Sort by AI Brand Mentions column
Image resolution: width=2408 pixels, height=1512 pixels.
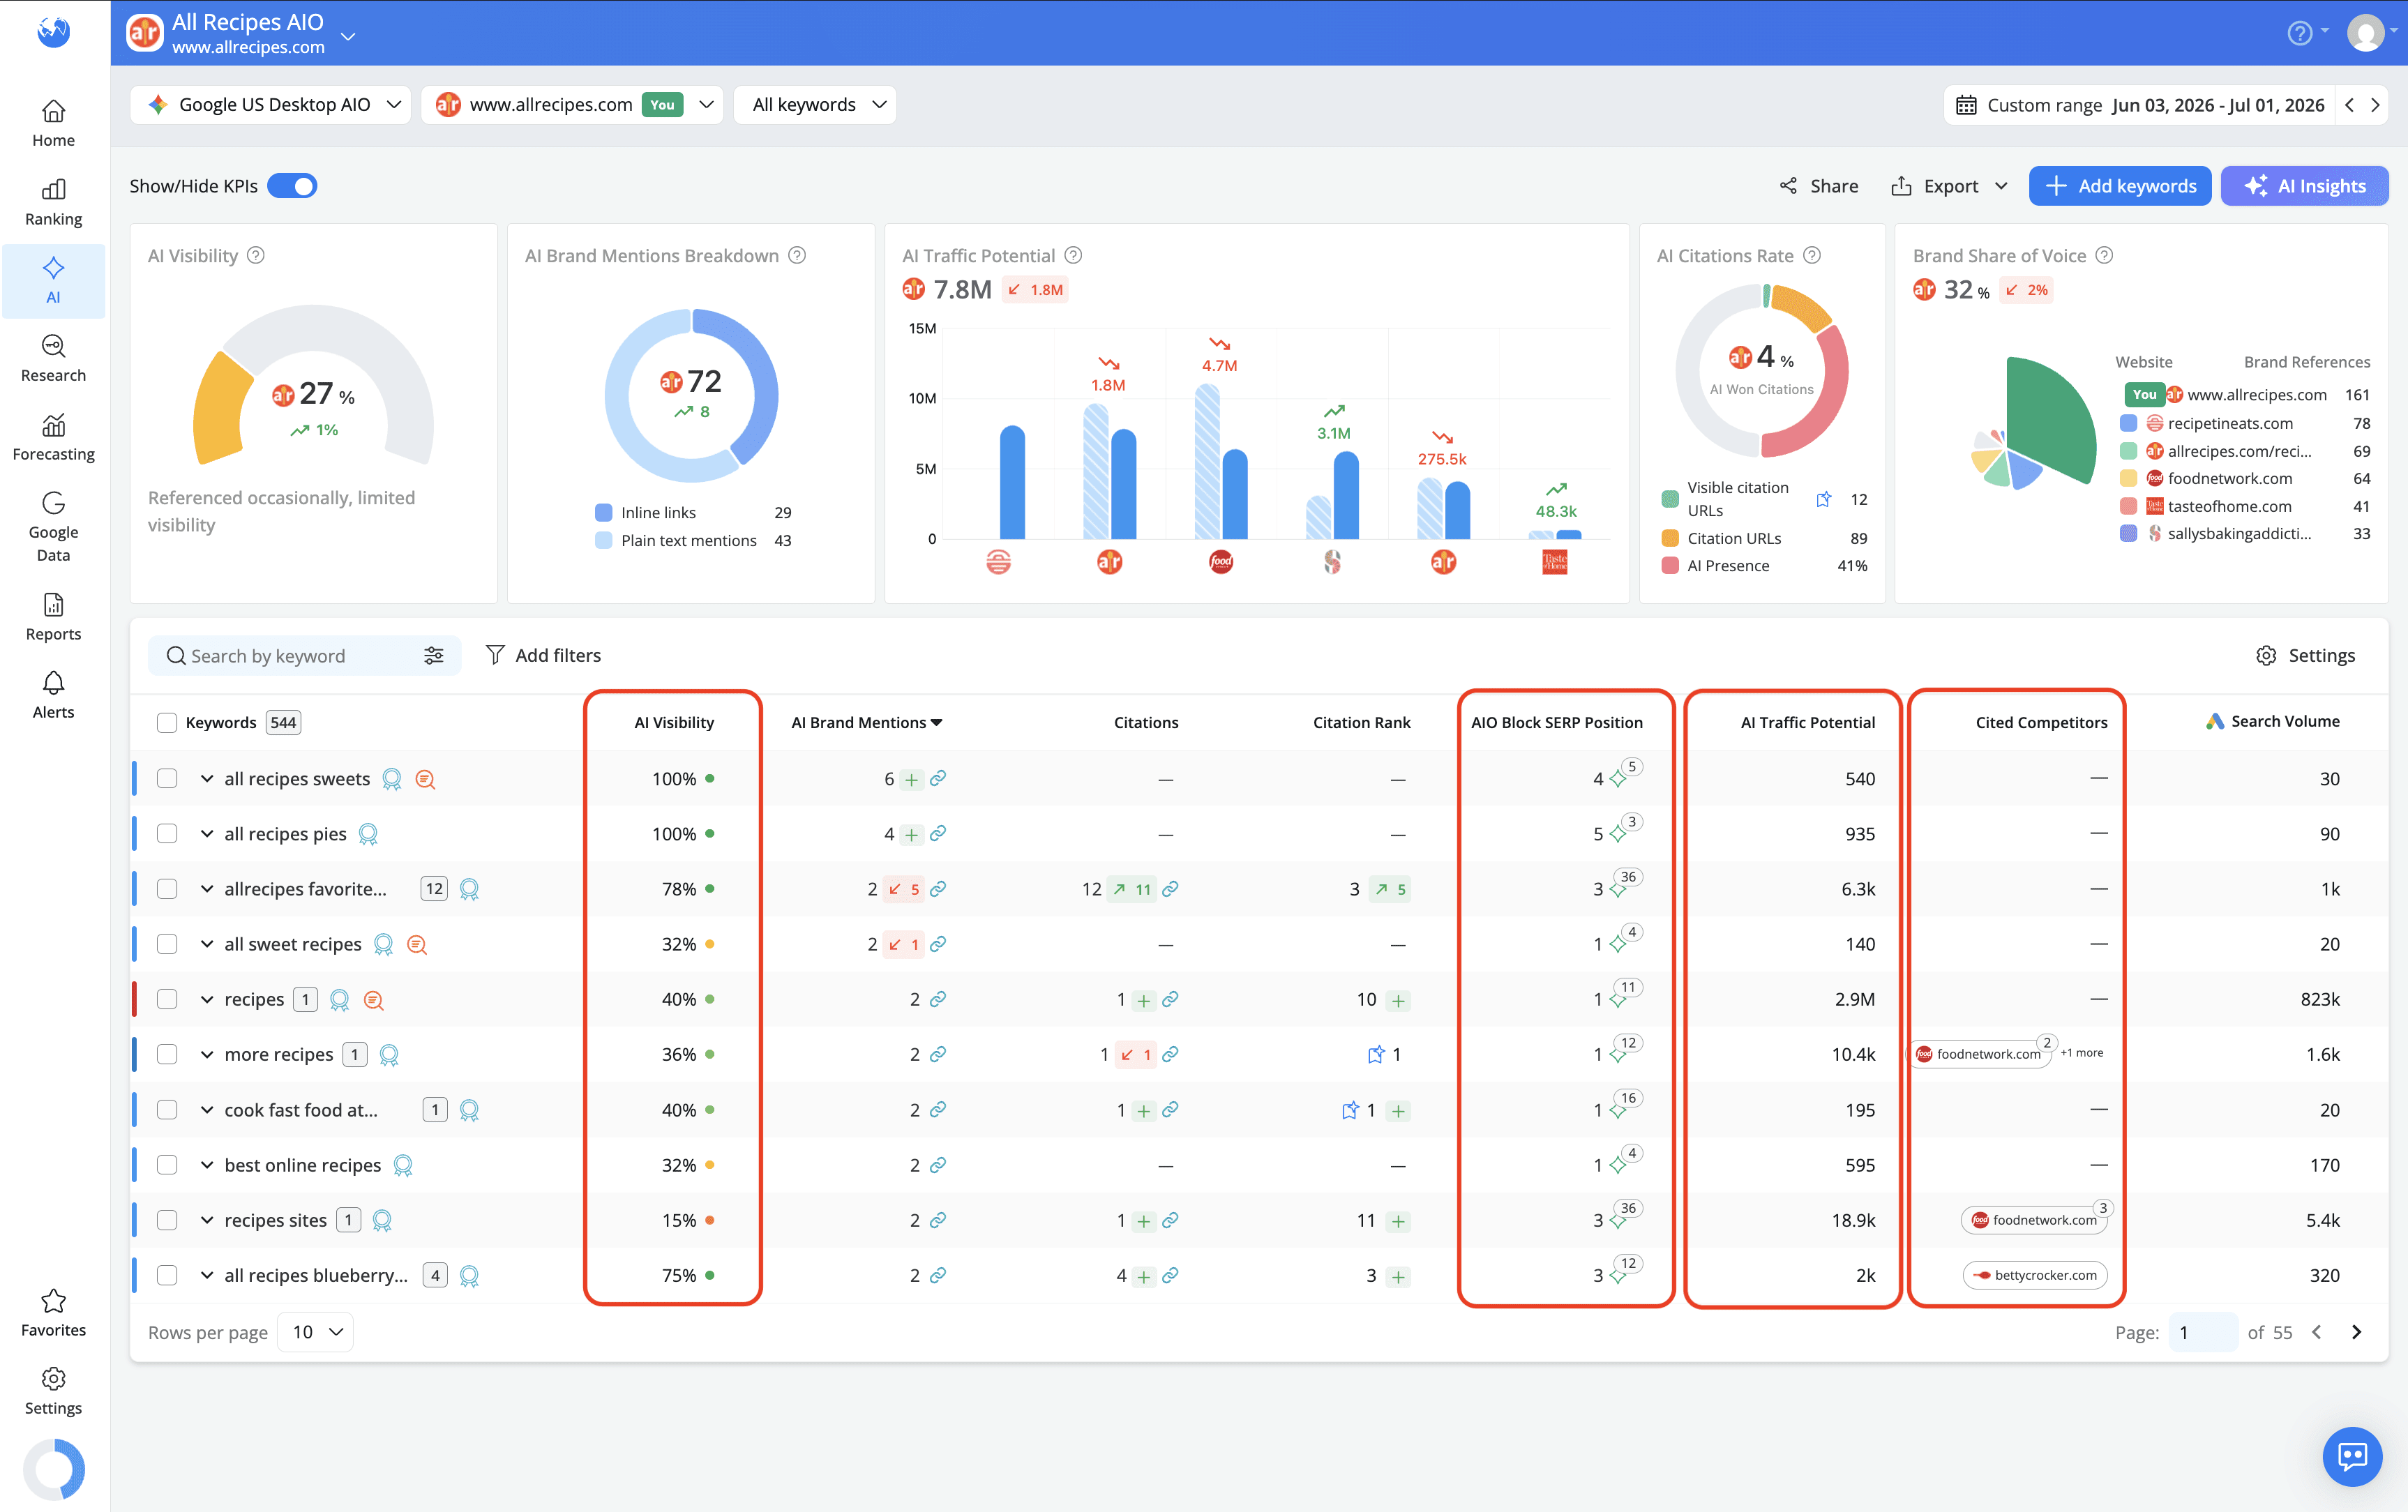tap(866, 722)
